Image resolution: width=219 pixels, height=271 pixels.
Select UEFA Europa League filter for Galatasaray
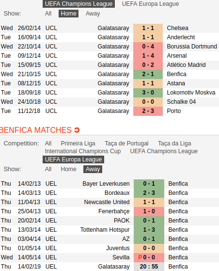[x=150, y=4]
